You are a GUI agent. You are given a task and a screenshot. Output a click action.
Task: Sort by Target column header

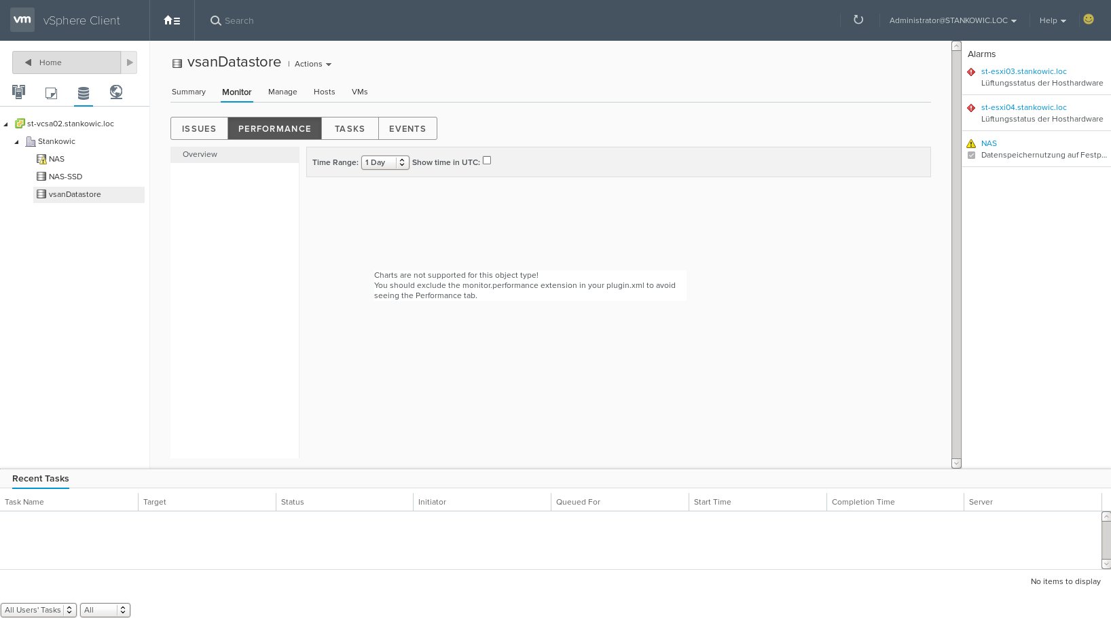[206, 502]
